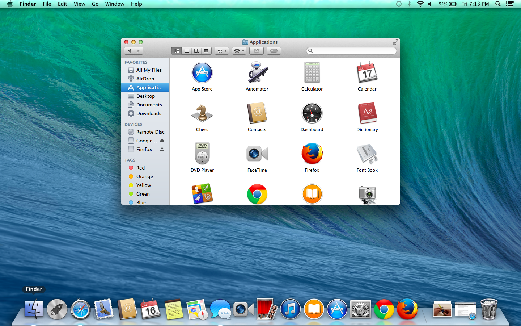The image size is (521, 326).
Task: Open System Preferences gear in Dock
Action: [360, 310]
